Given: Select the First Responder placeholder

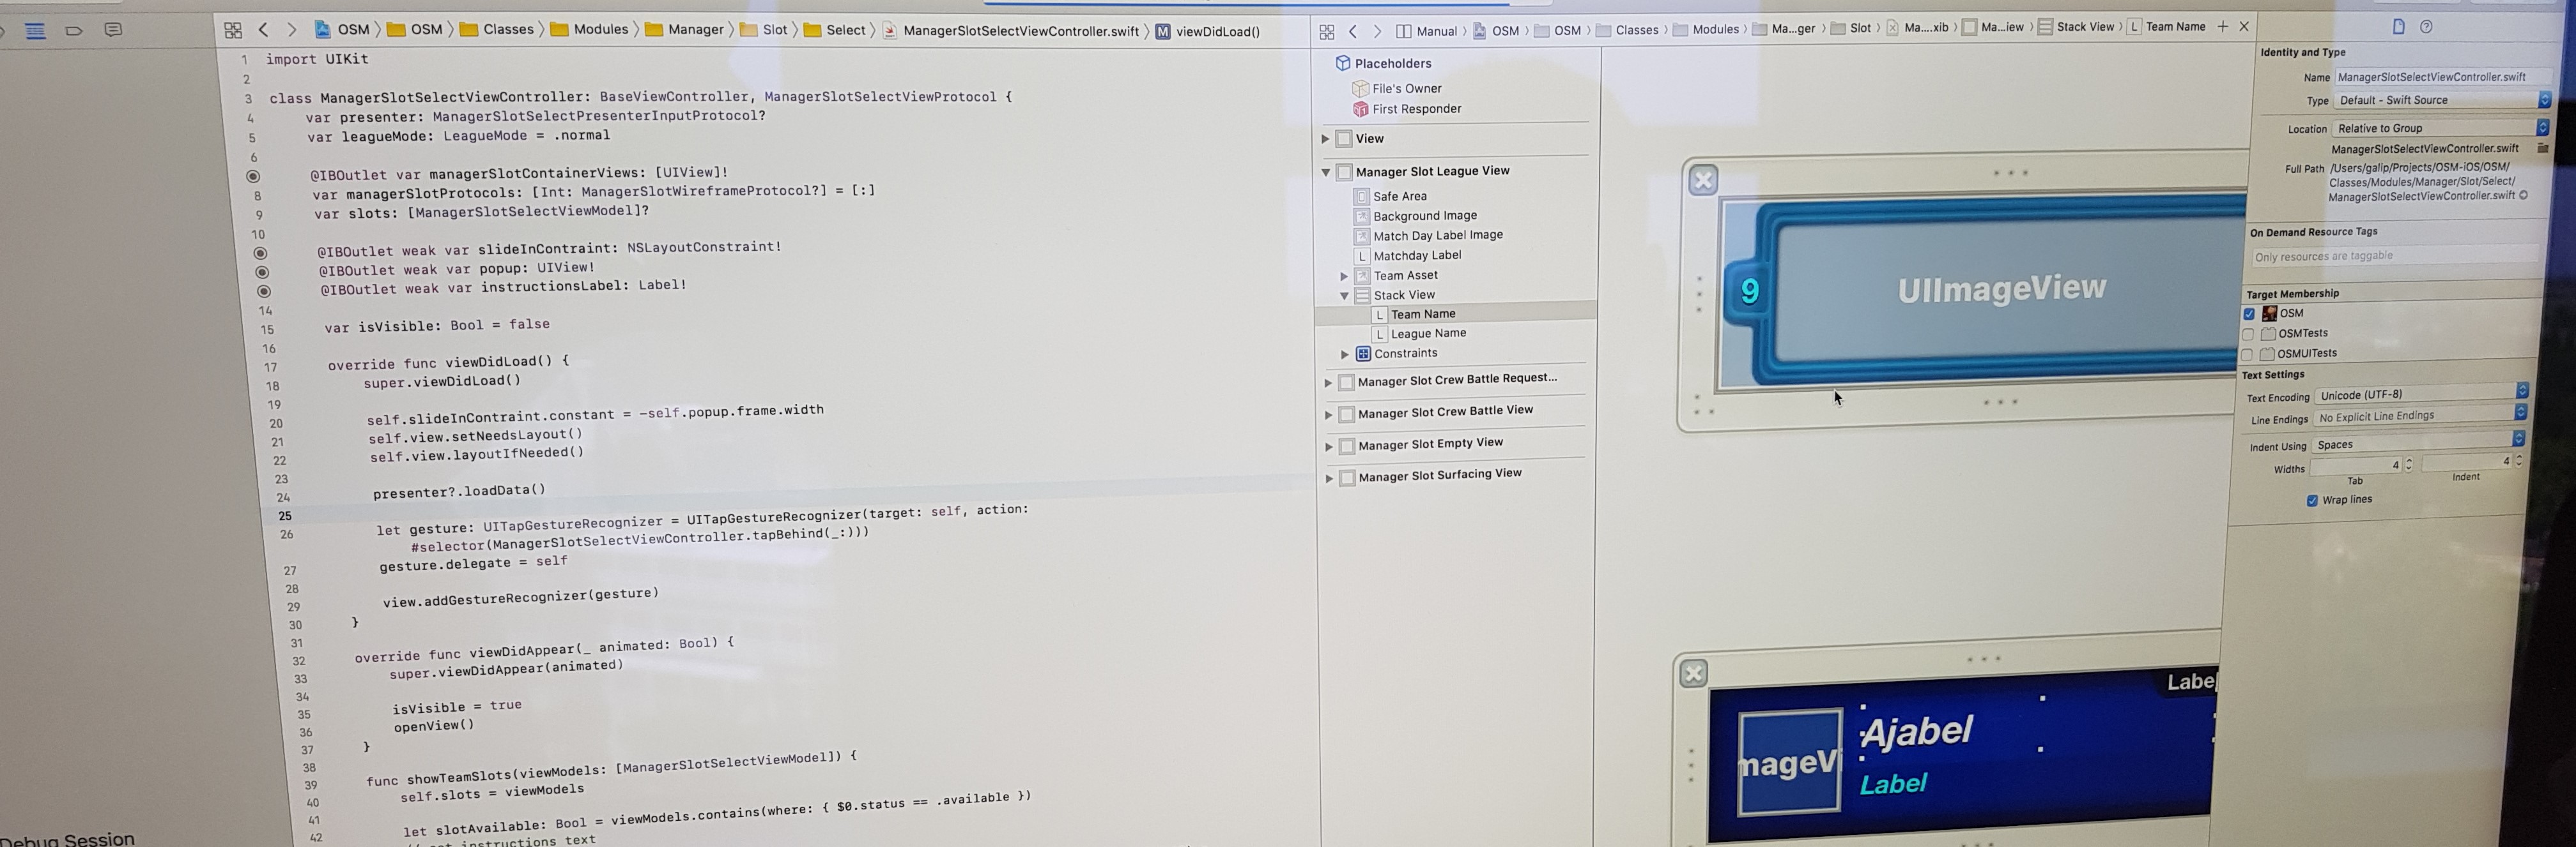Looking at the screenshot, I should pyautogui.click(x=1407, y=109).
